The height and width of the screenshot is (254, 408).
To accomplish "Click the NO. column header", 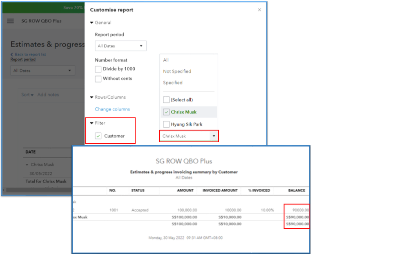I will 112,190.
